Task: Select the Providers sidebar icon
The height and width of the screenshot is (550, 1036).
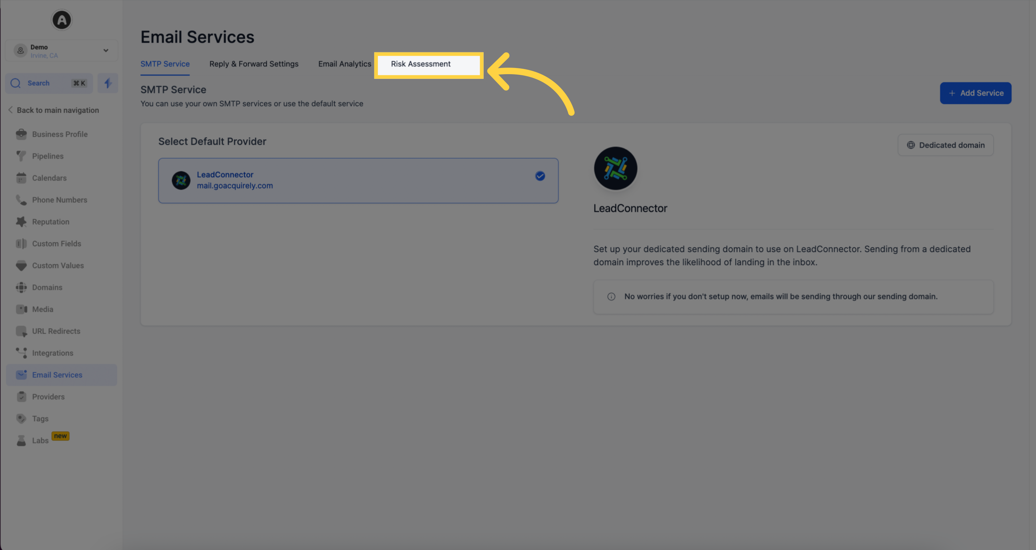Action: 21,396
